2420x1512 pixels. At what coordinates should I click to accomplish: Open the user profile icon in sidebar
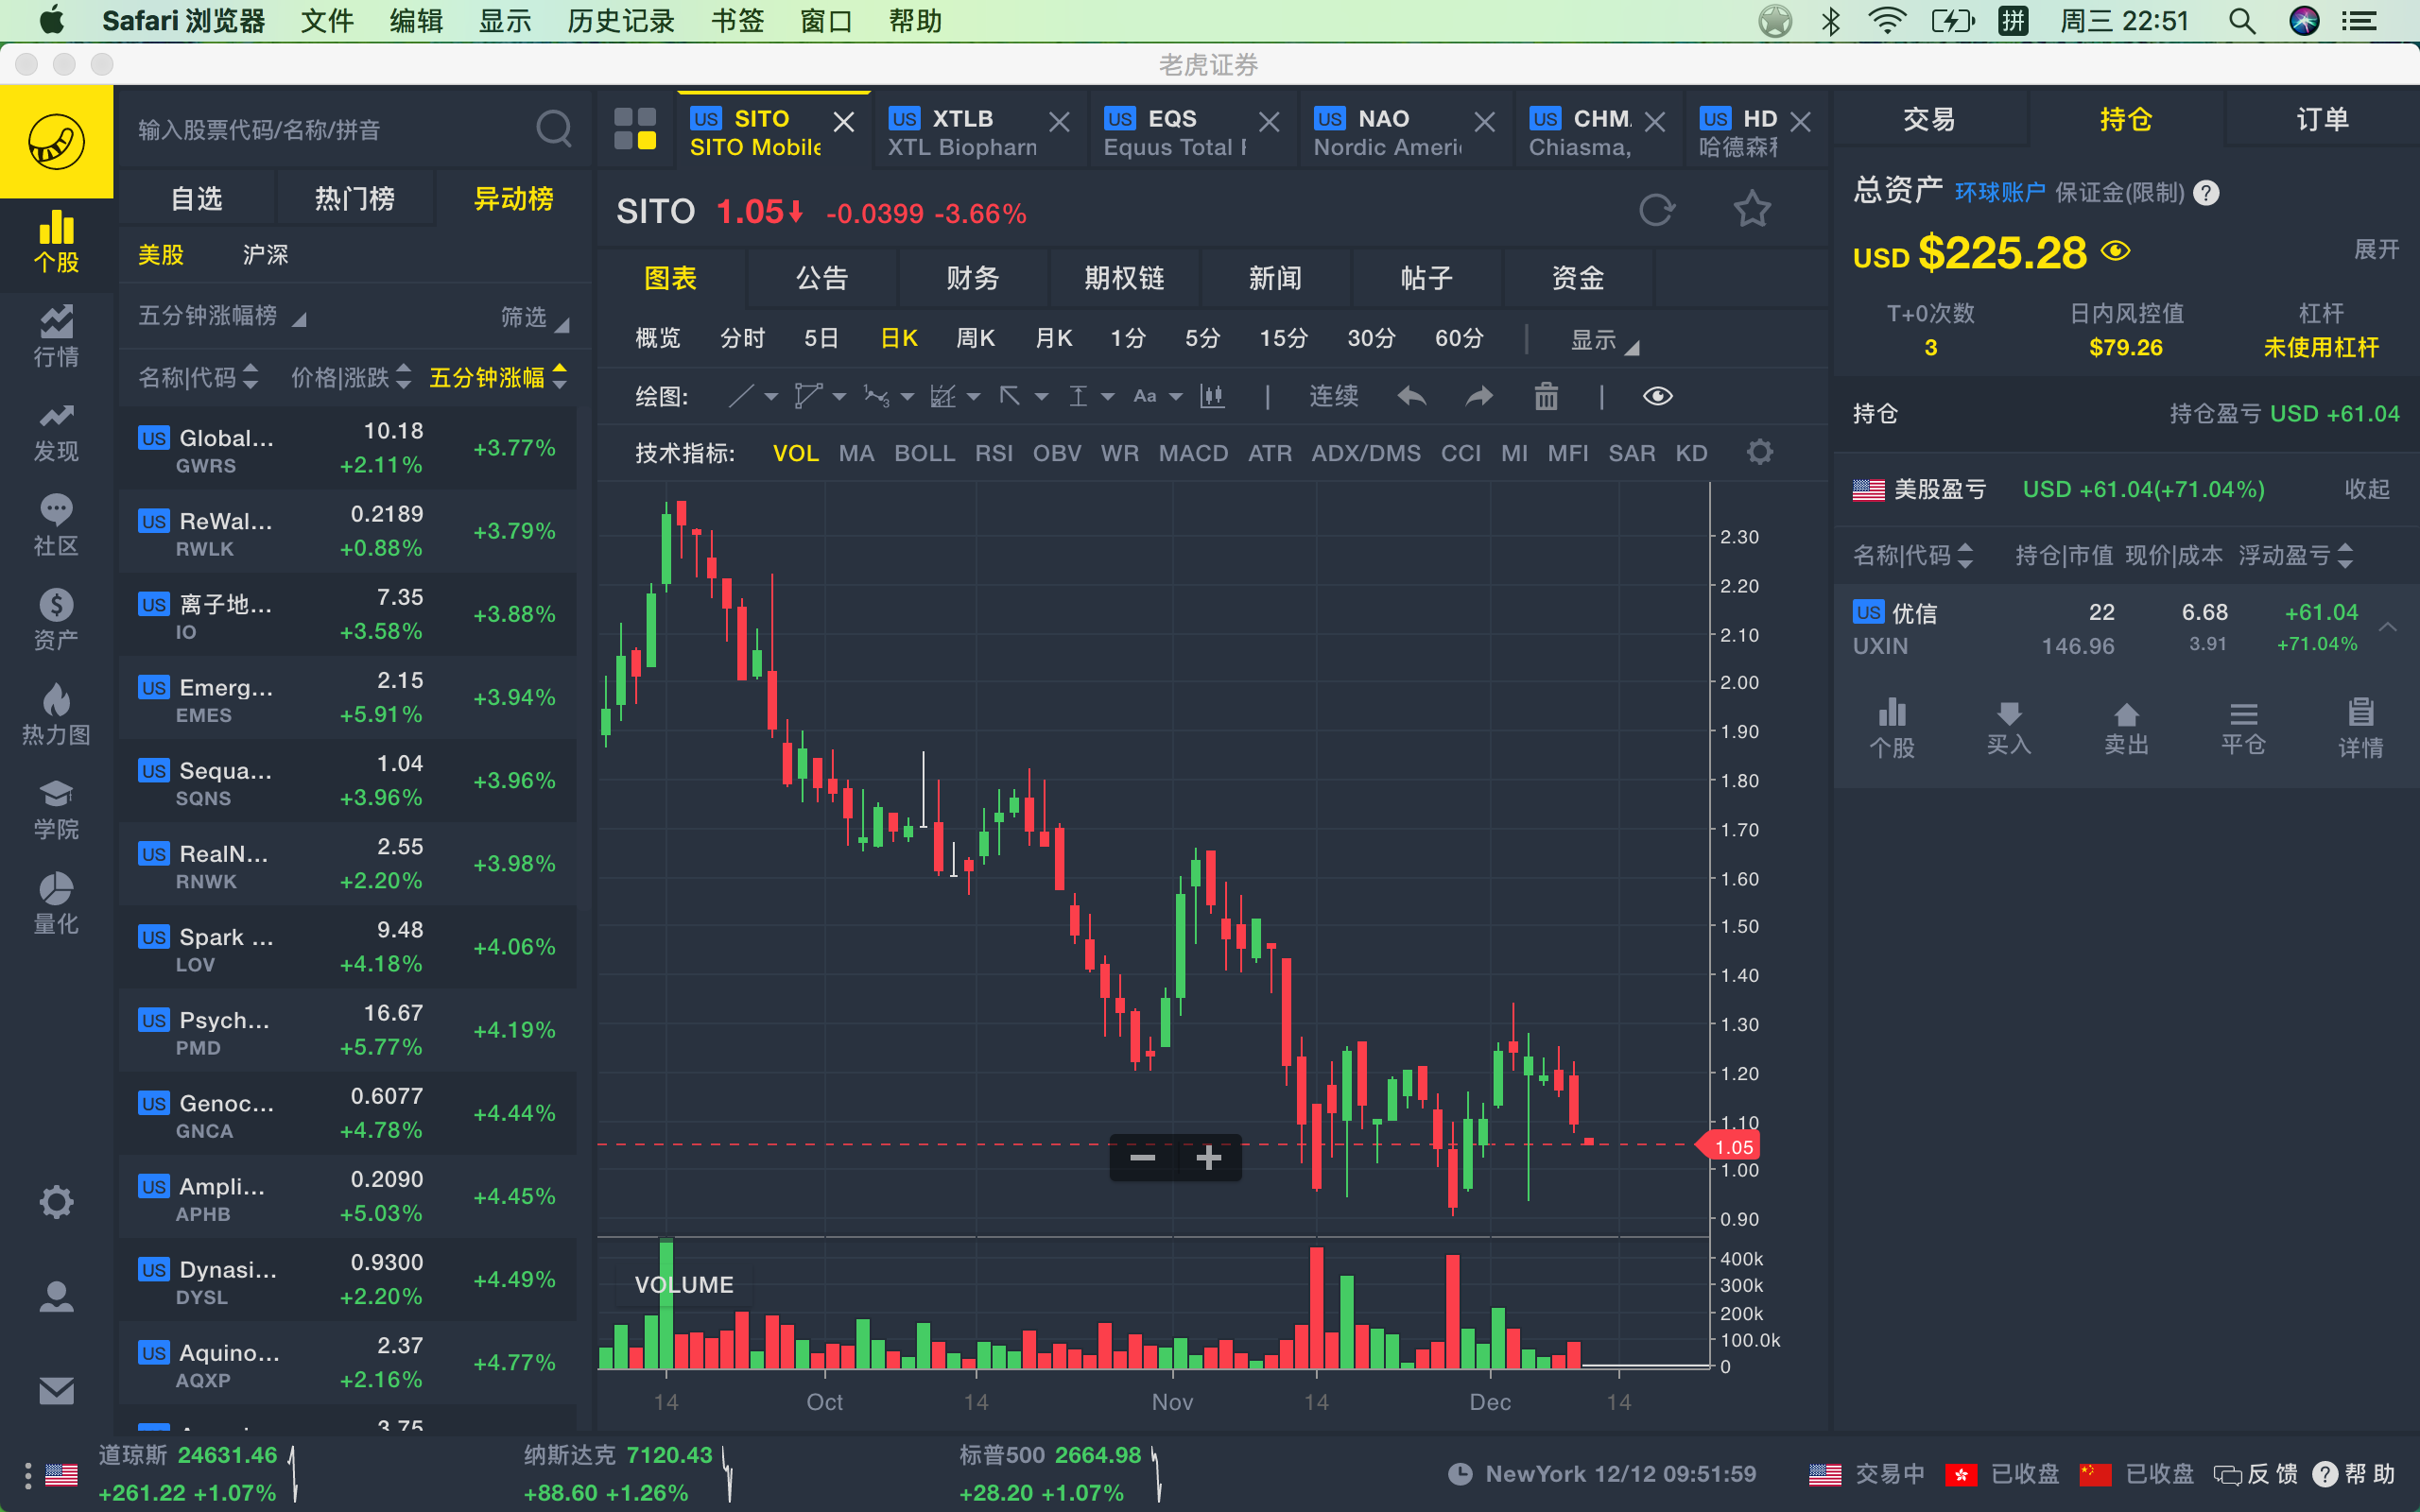(56, 1296)
